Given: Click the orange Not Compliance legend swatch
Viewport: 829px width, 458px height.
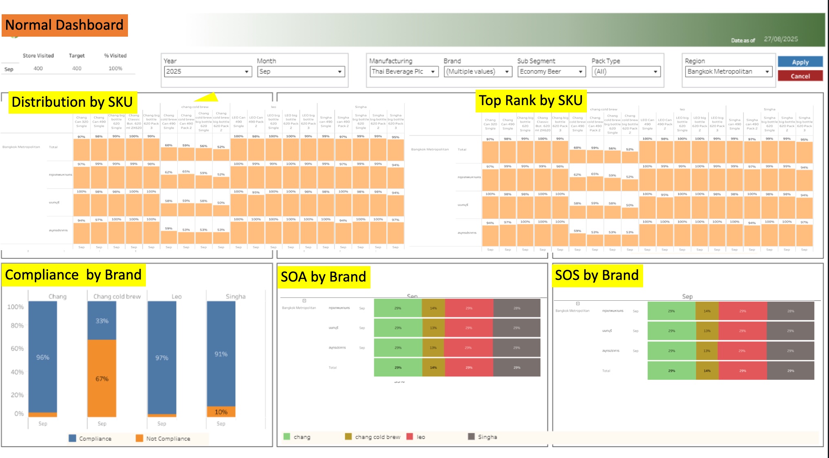Looking at the screenshot, I should click(139, 438).
